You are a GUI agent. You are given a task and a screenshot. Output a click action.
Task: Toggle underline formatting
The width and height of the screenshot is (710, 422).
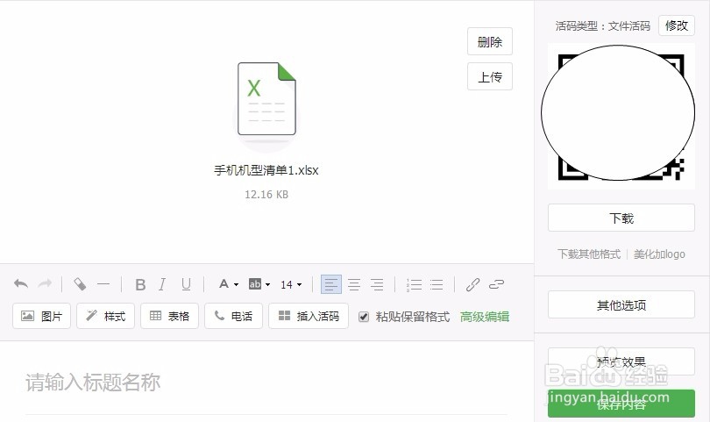(186, 284)
